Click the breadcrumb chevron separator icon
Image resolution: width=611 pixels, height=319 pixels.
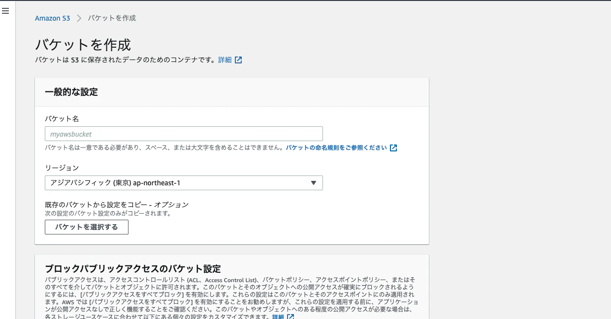coord(79,18)
